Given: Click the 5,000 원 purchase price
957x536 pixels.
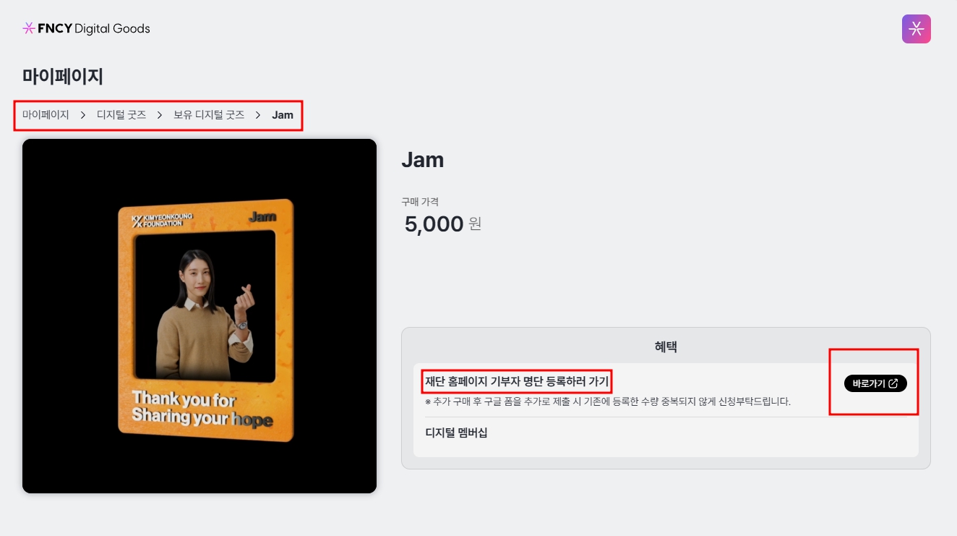Looking at the screenshot, I should [x=442, y=224].
